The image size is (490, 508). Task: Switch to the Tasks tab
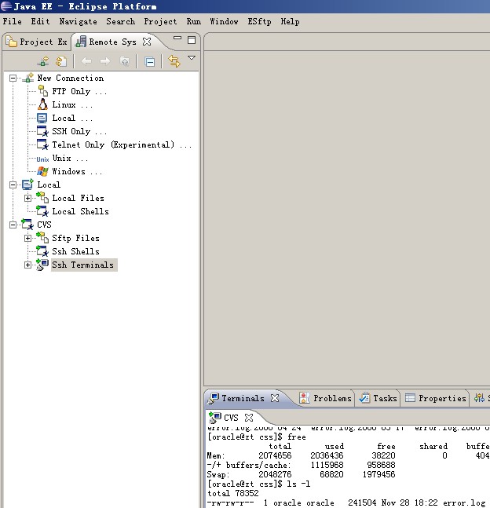coord(378,398)
